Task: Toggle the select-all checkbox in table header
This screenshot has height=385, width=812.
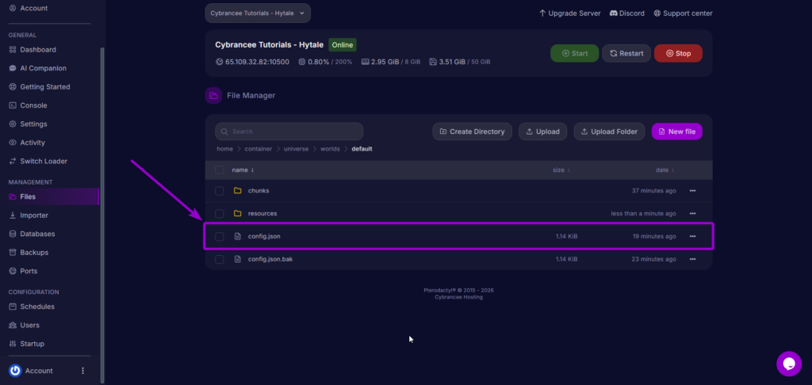Action: 220,170
